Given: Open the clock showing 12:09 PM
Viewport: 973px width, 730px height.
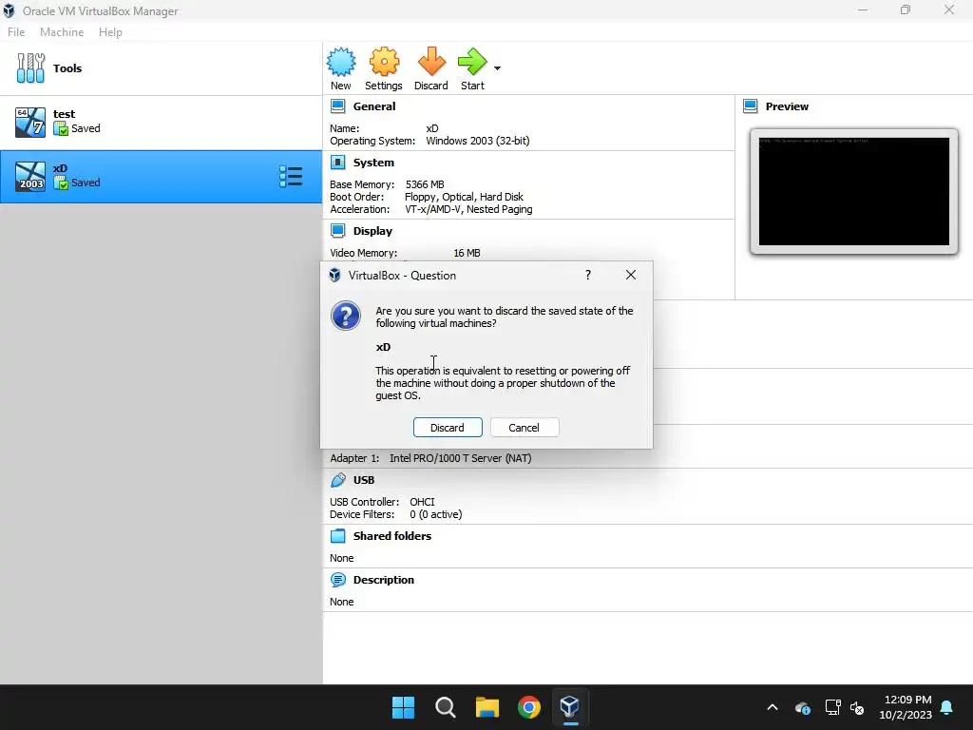Looking at the screenshot, I should pos(906,707).
